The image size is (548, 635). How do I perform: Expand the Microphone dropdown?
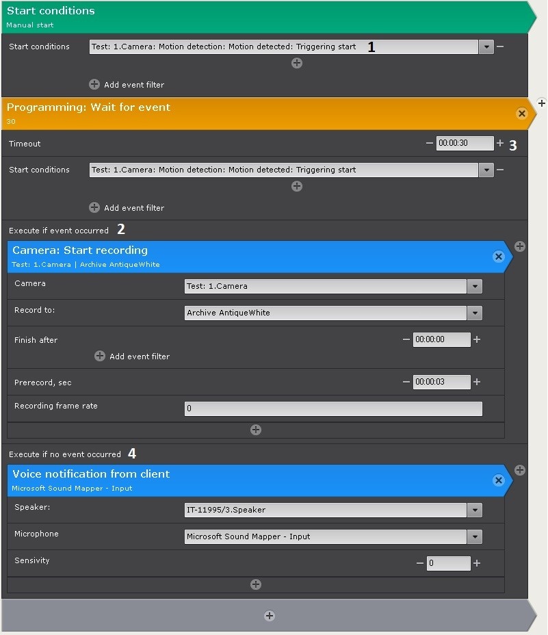click(x=475, y=537)
